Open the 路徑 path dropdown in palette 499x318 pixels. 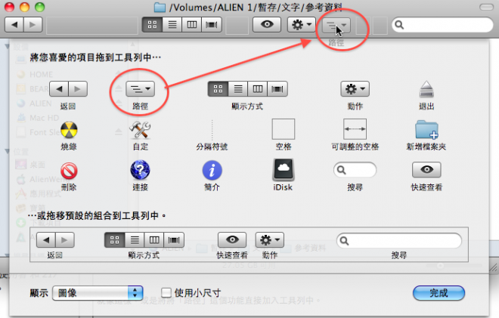141,89
